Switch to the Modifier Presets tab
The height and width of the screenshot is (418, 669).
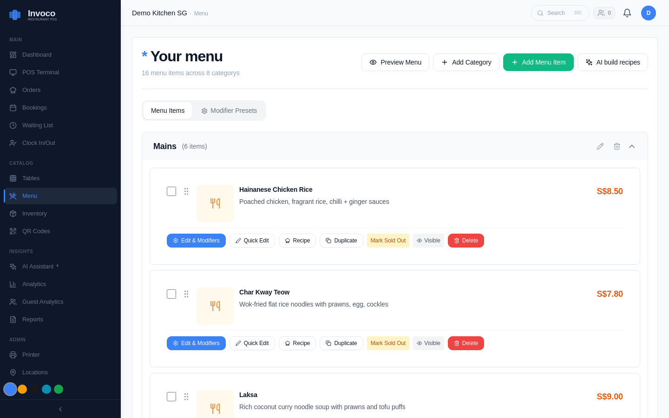[x=229, y=111]
